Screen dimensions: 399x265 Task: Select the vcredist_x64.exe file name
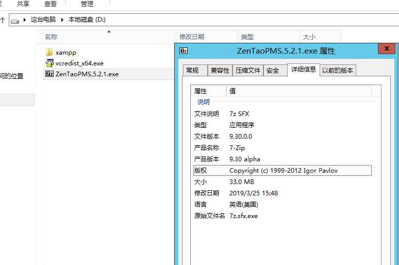[x=80, y=63]
